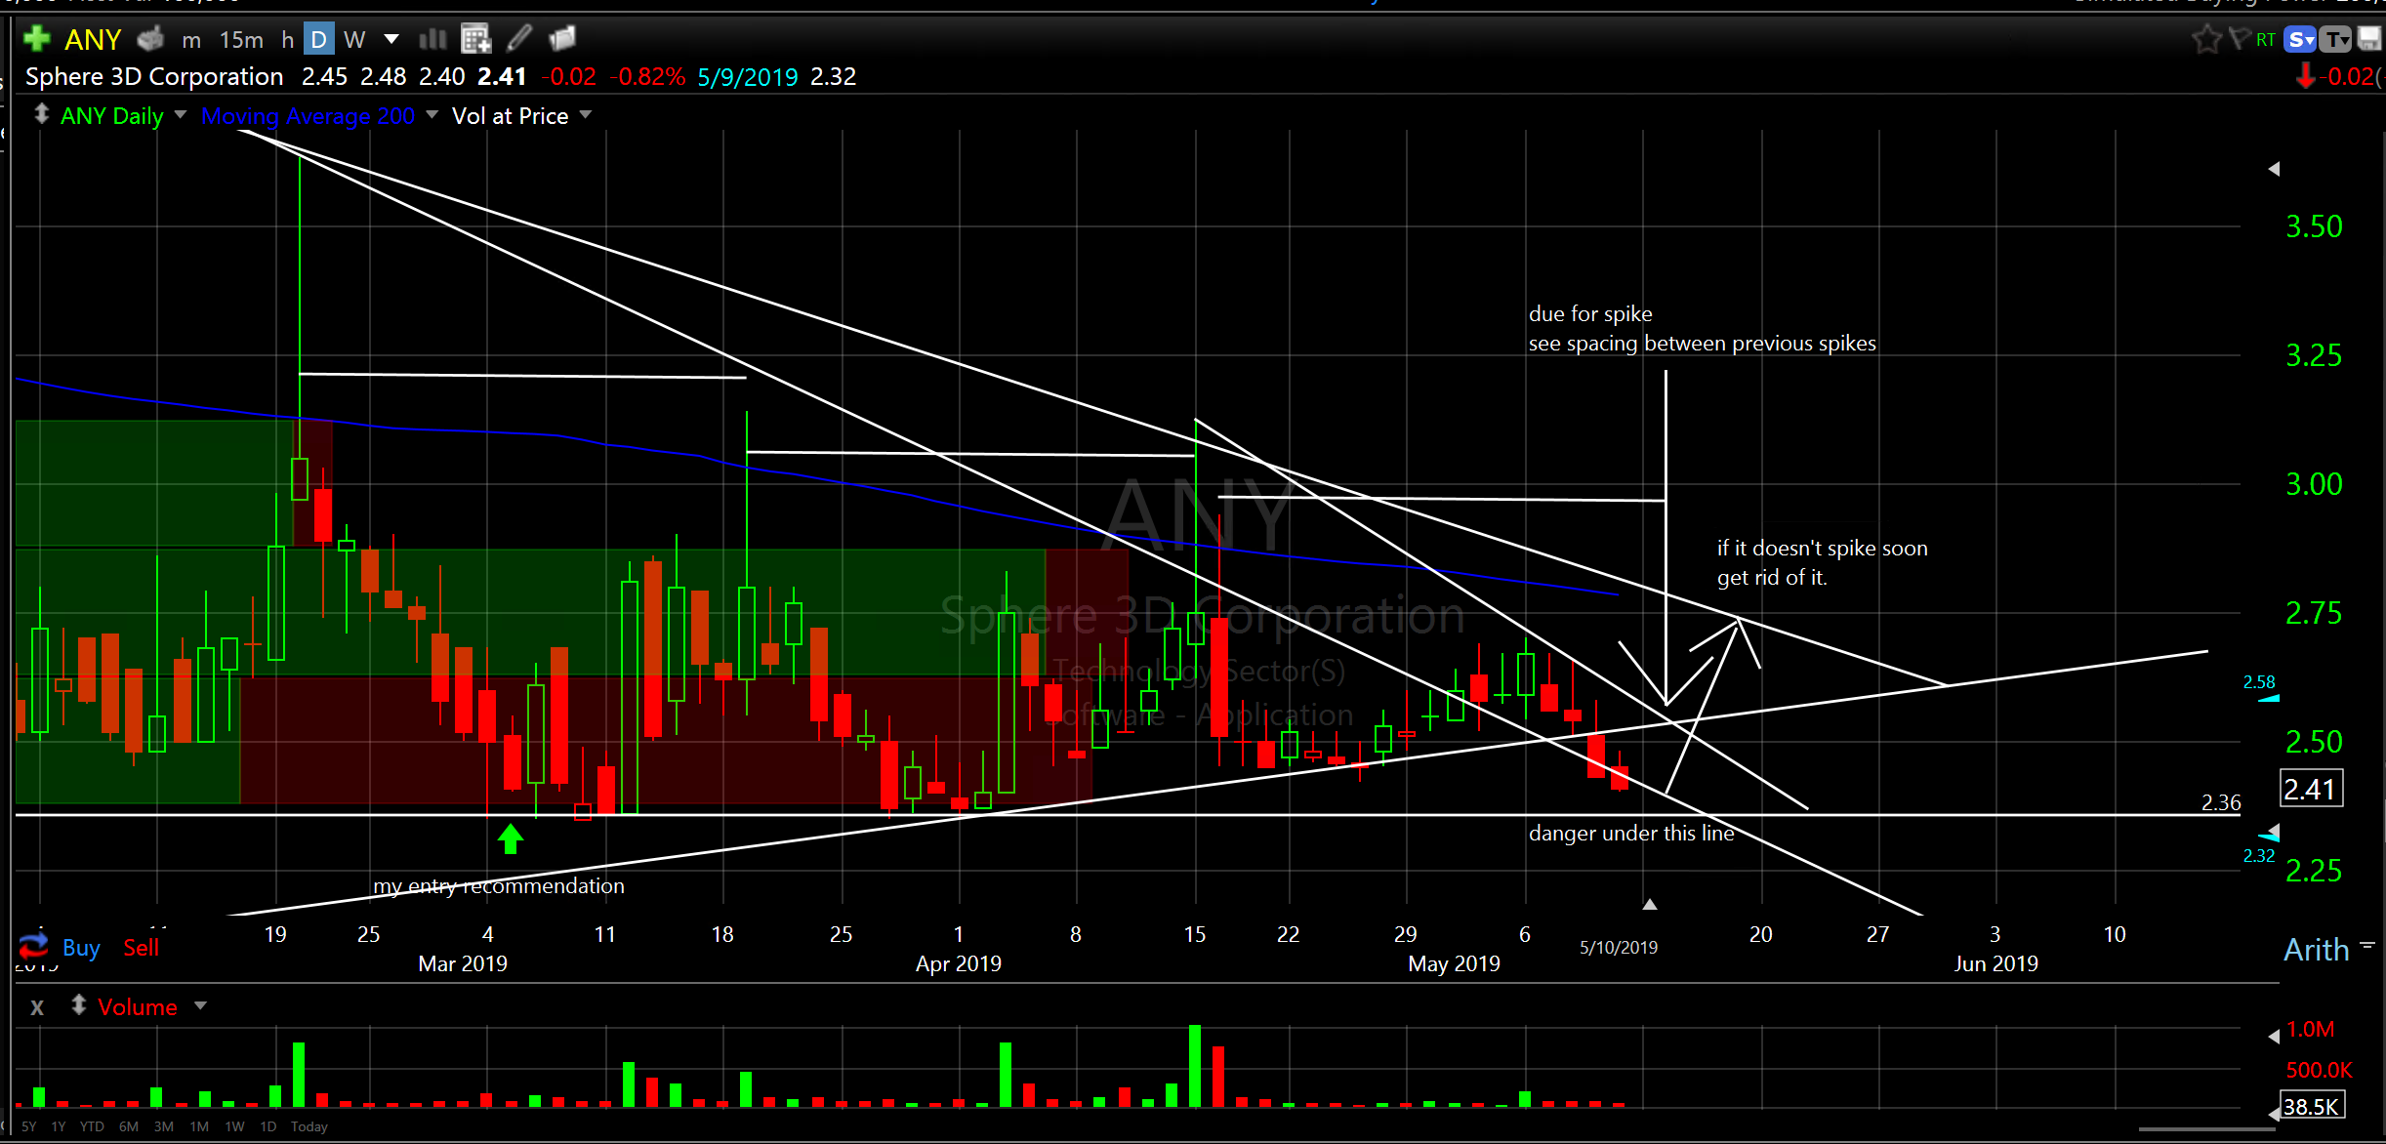Select the 3M range tab

[x=163, y=1126]
